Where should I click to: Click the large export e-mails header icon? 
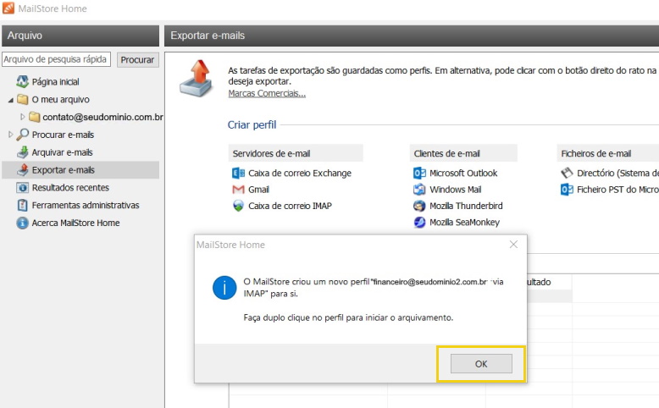click(x=197, y=79)
